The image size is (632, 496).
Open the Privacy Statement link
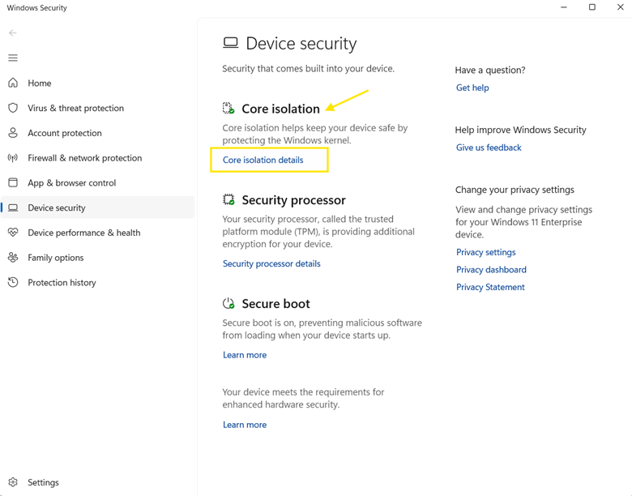point(490,288)
